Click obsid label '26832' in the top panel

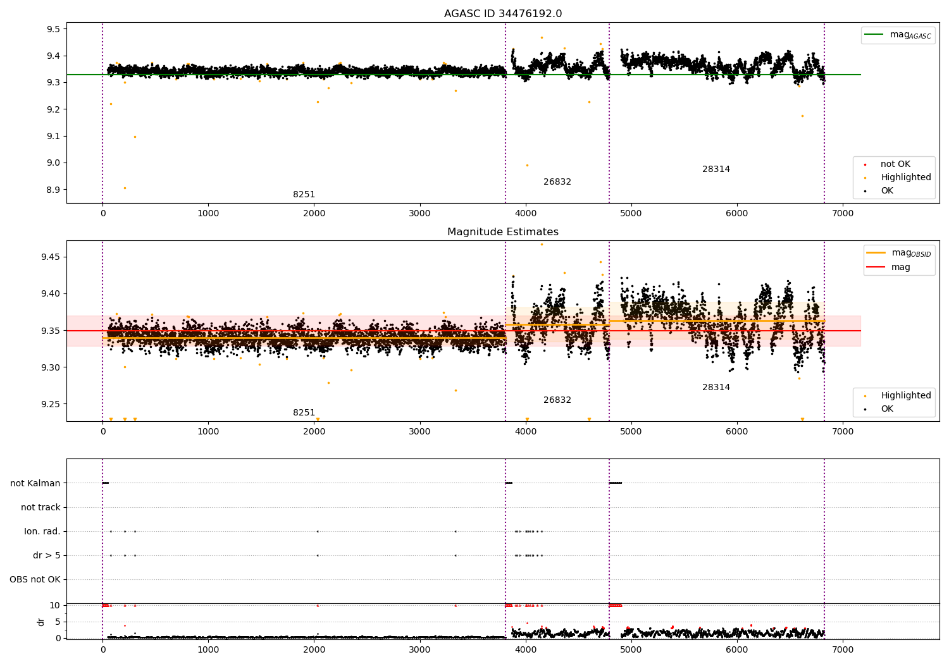(x=557, y=182)
